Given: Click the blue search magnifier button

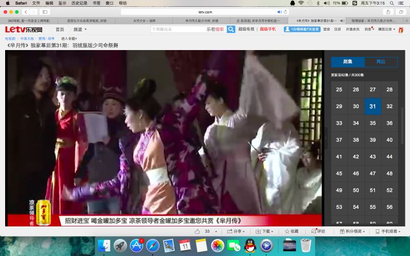Looking at the screenshot, I should [x=231, y=29].
